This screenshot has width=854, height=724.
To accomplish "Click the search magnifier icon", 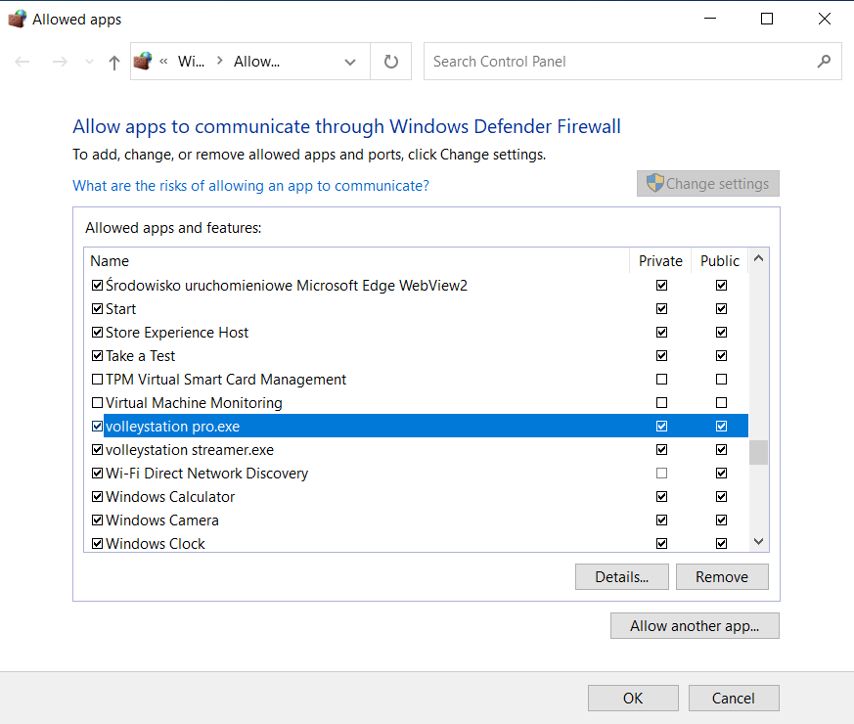I will pos(823,62).
